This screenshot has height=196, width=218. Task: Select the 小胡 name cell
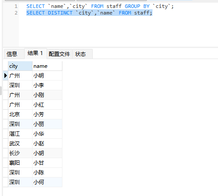click(47, 153)
